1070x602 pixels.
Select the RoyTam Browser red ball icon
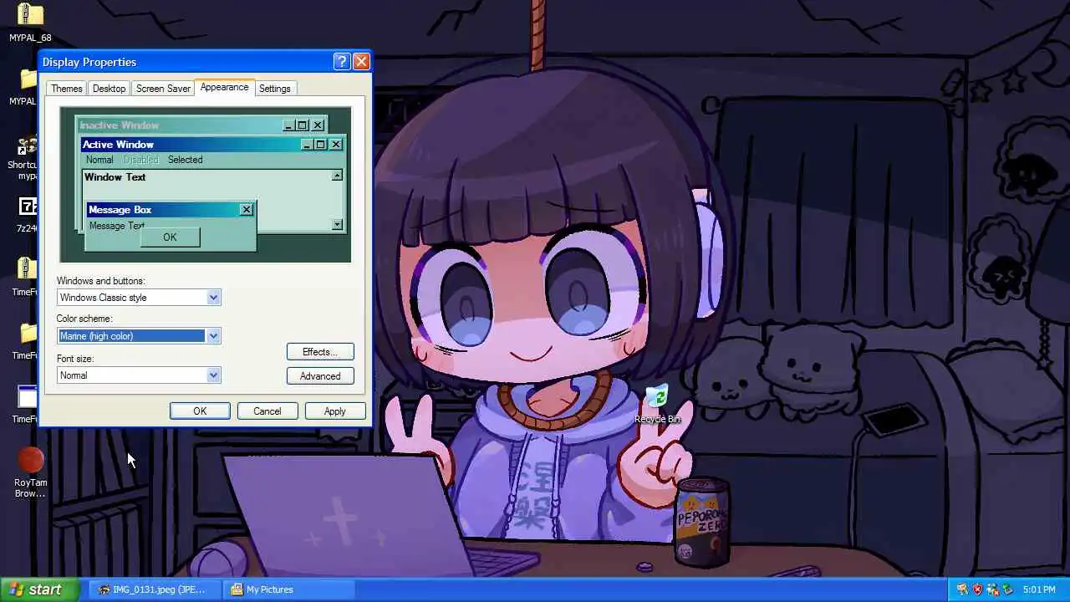click(x=31, y=460)
